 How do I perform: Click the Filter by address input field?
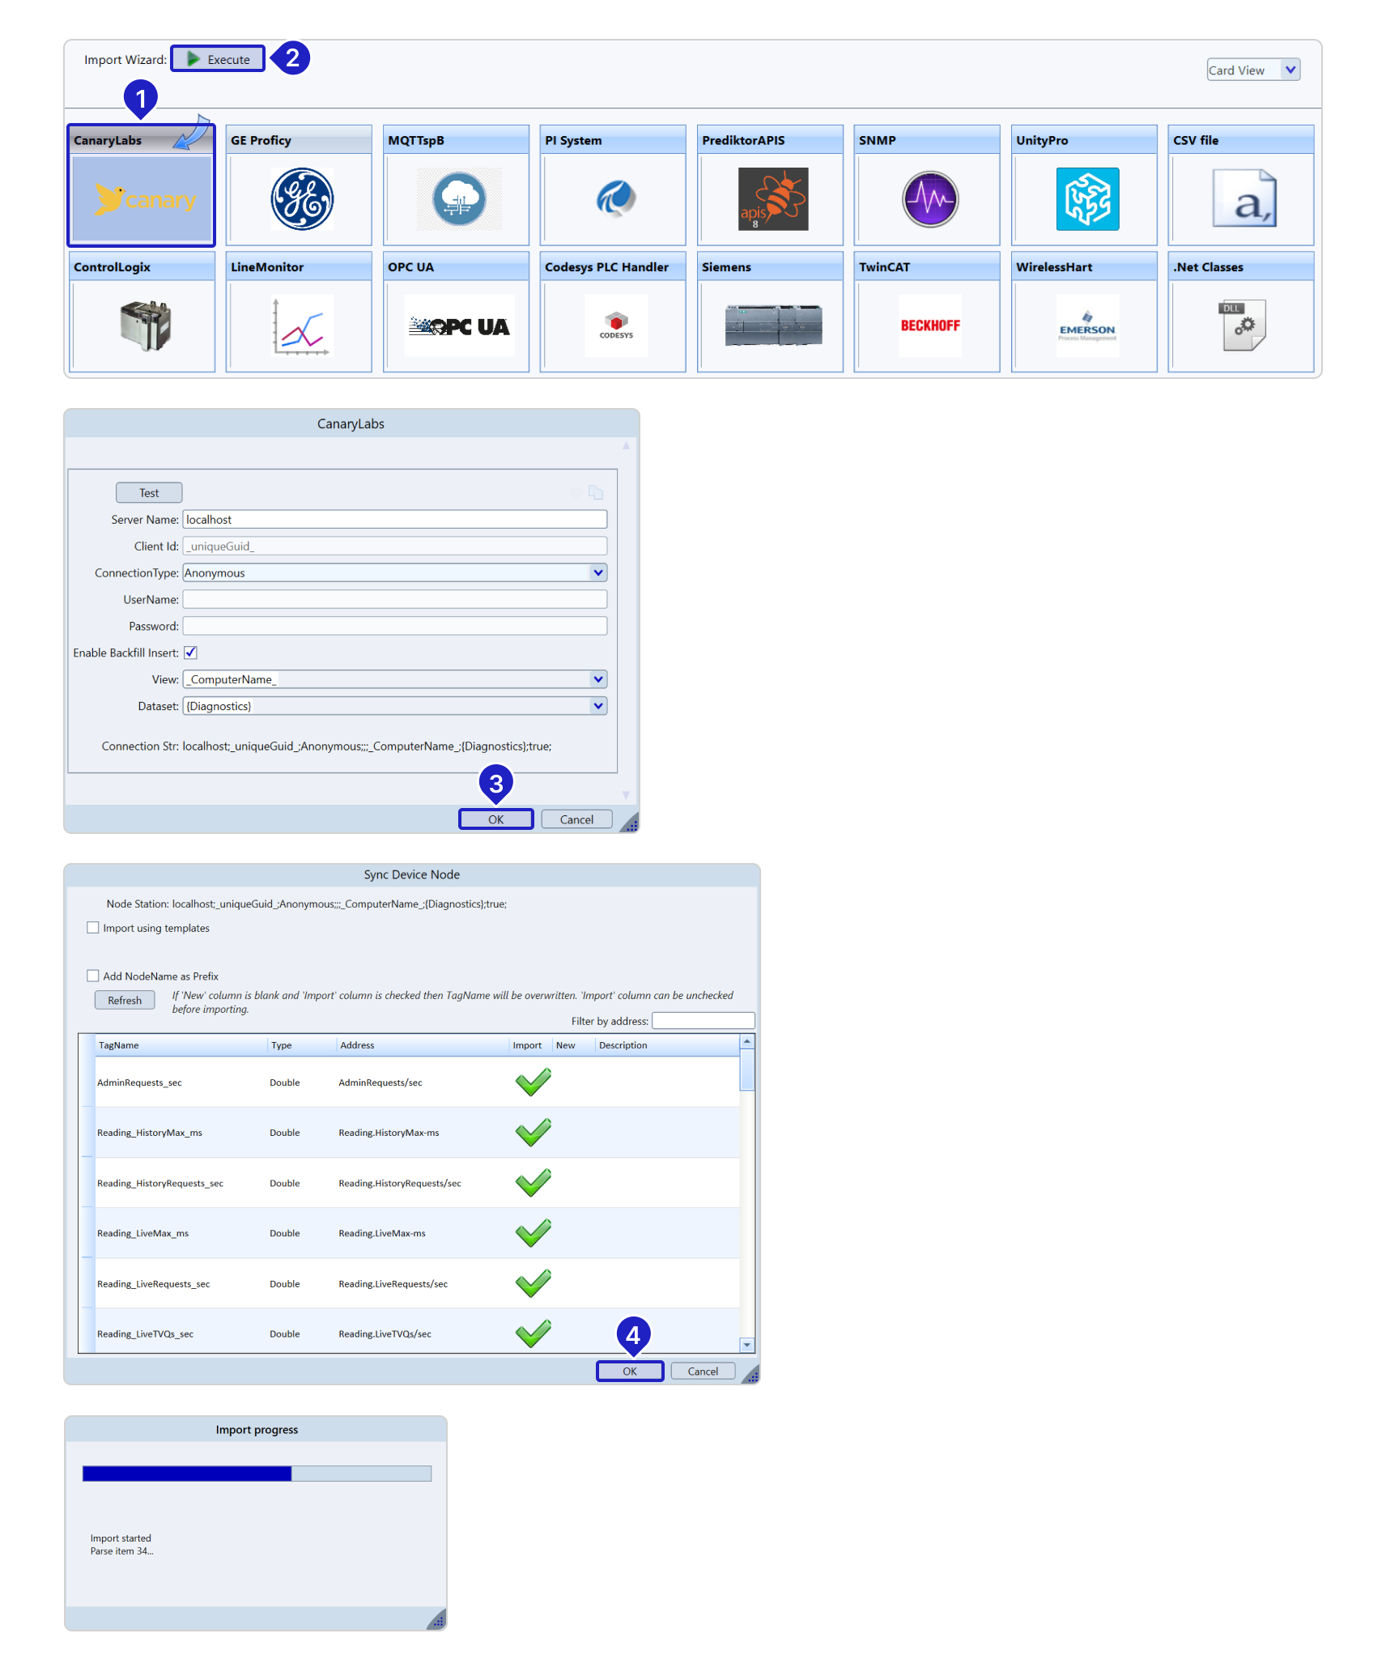[x=703, y=1021]
